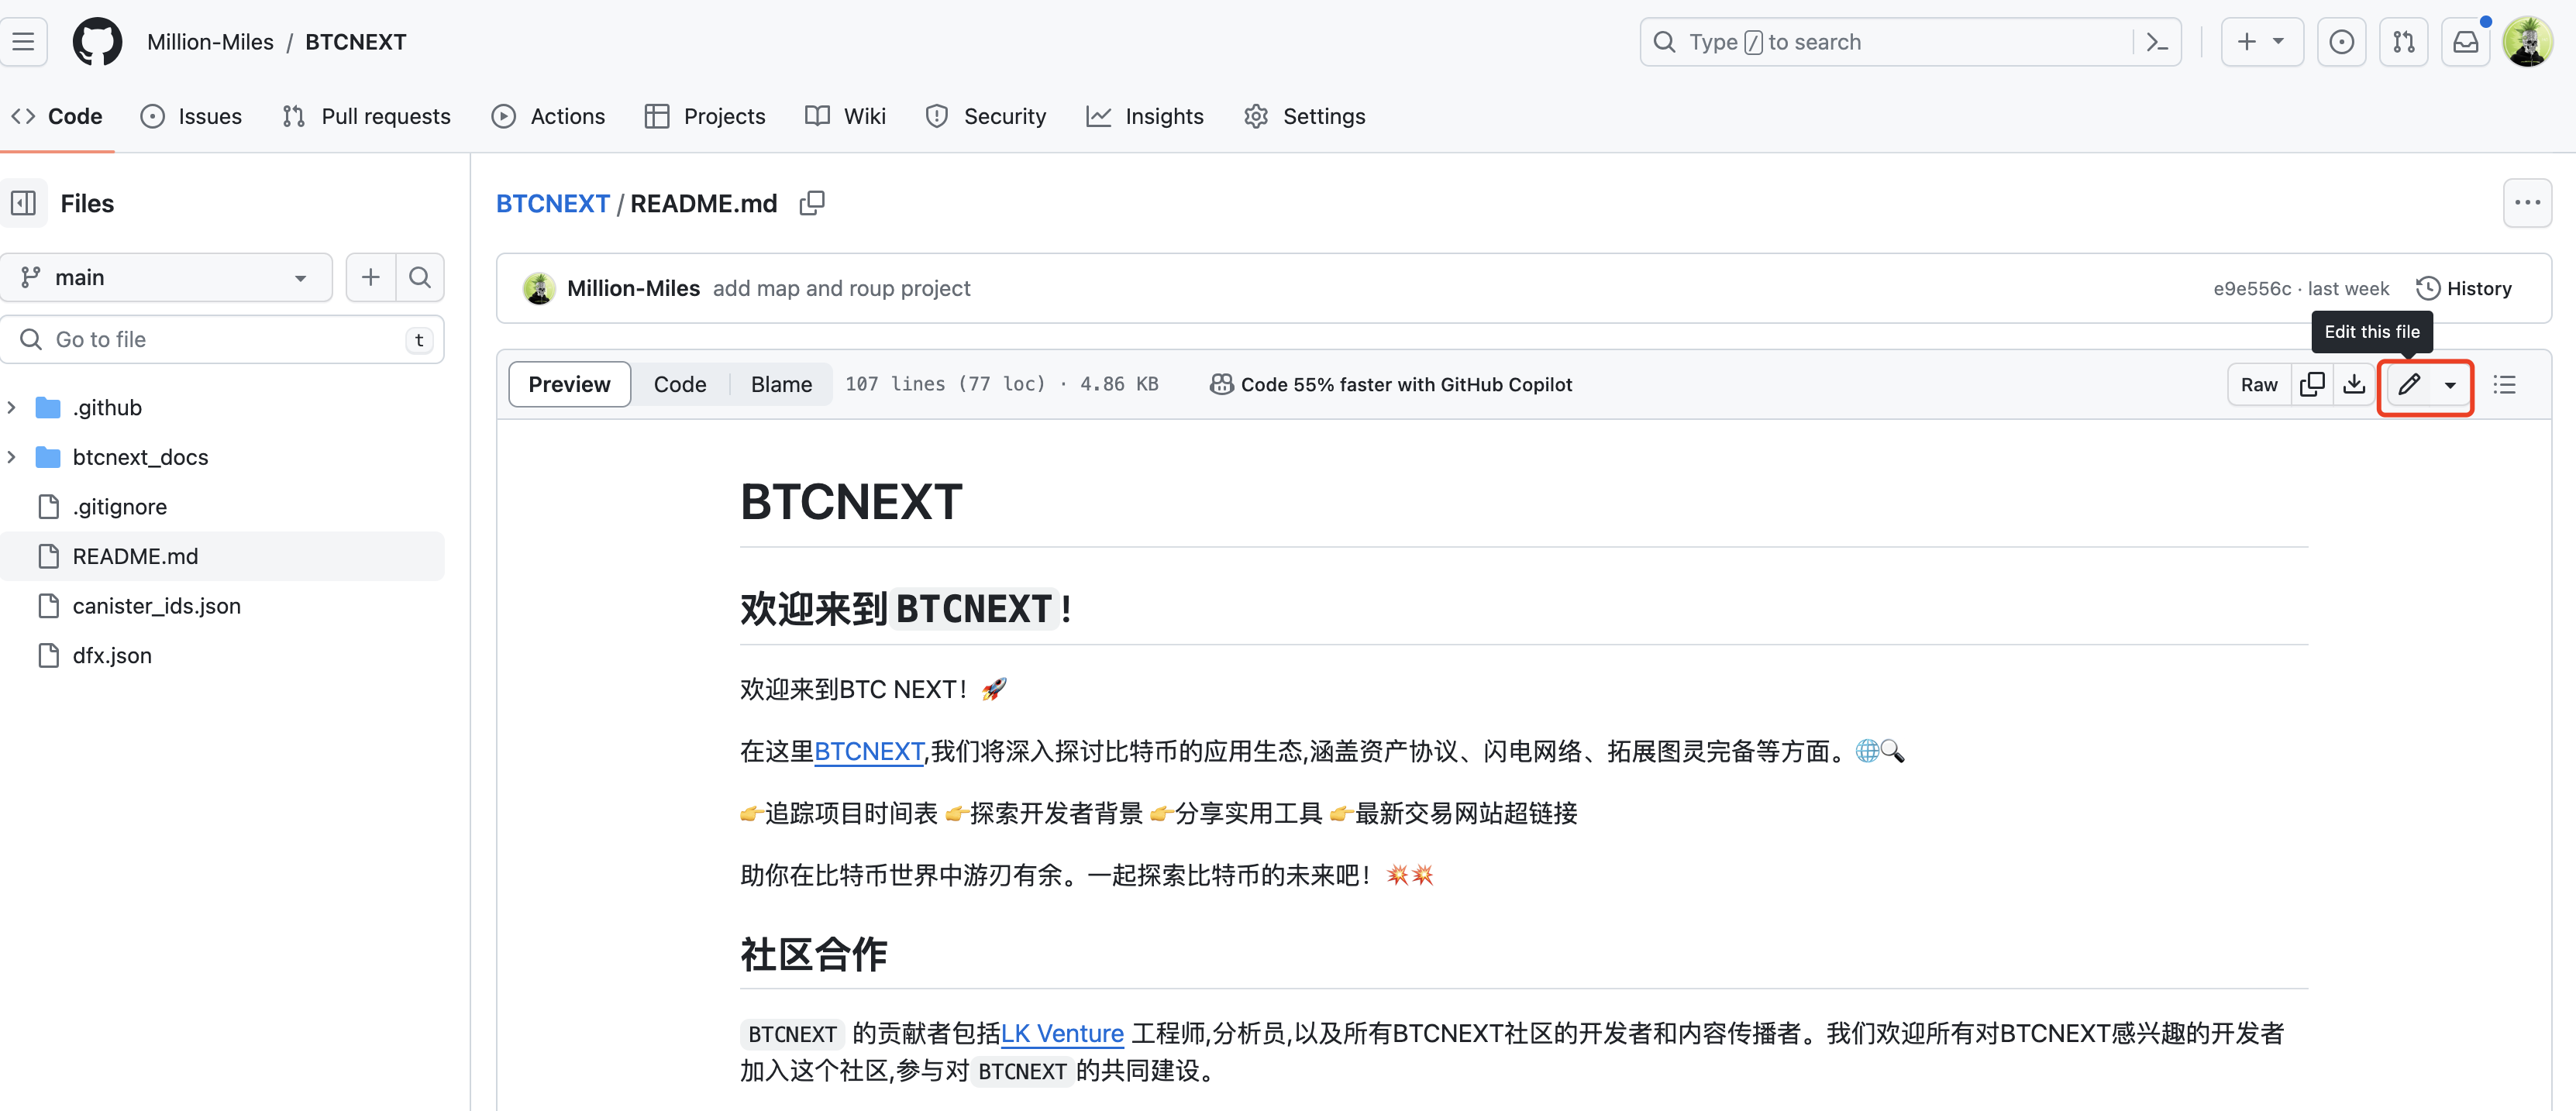Open repository Settings tab
The height and width of the screenshot is (1111, 2576).
point(1304,116)
